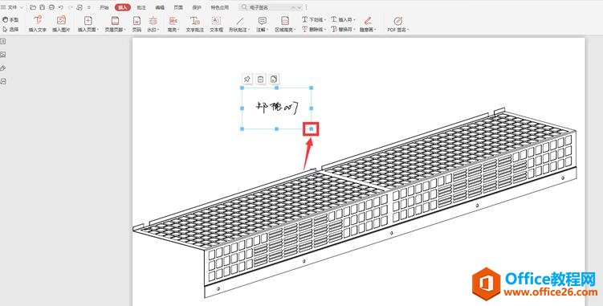Open the third icon in the left sidebar
This screenshot has width=603, height=306.
pos(2,68)
